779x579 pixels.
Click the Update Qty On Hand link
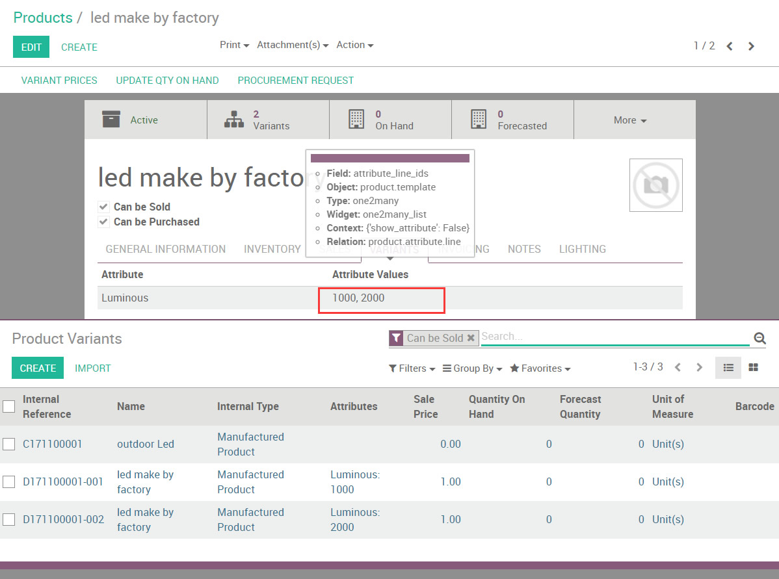click(x=167, y=81)
